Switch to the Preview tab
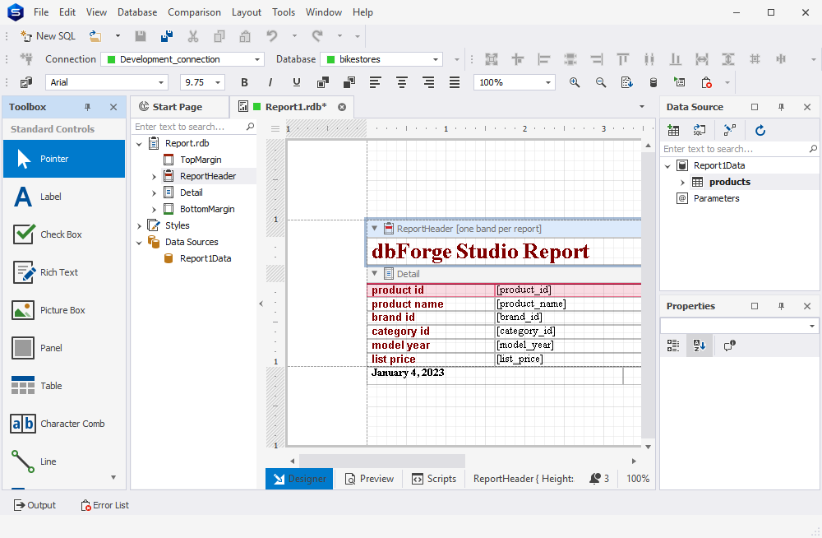The height and width of the screenshot is (538, 822). [370, 479]
